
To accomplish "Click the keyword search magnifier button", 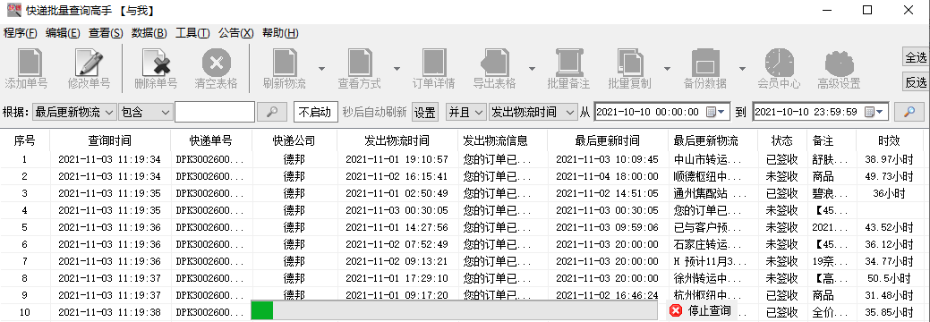I will coord(272,112).
